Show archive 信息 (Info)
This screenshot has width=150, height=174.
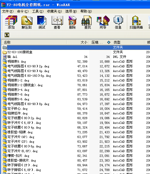coord(118,22)
